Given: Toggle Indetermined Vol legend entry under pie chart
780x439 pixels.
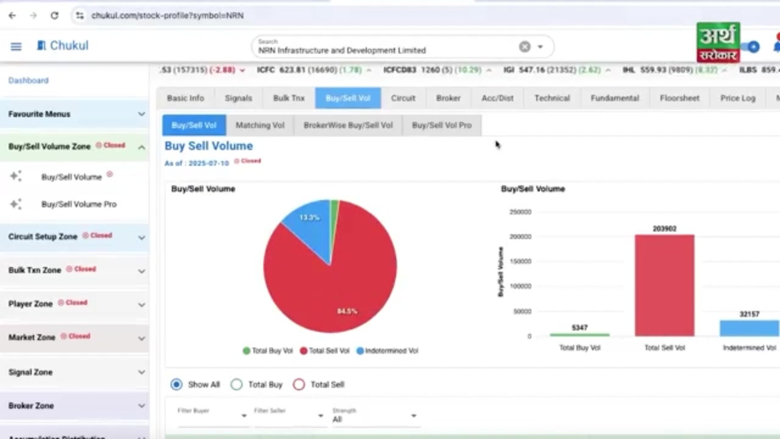Looking at the screenshot, I should 388,351.
